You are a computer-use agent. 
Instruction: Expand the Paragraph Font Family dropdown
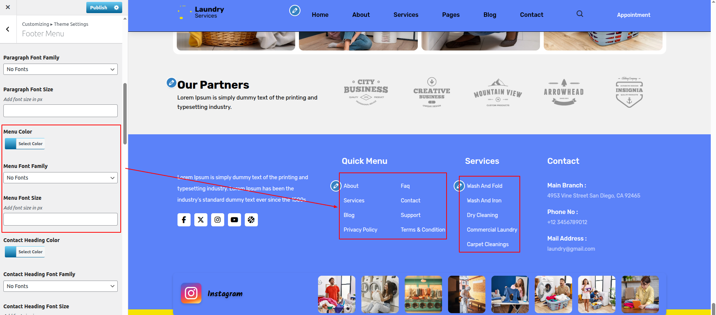point(61,69)
